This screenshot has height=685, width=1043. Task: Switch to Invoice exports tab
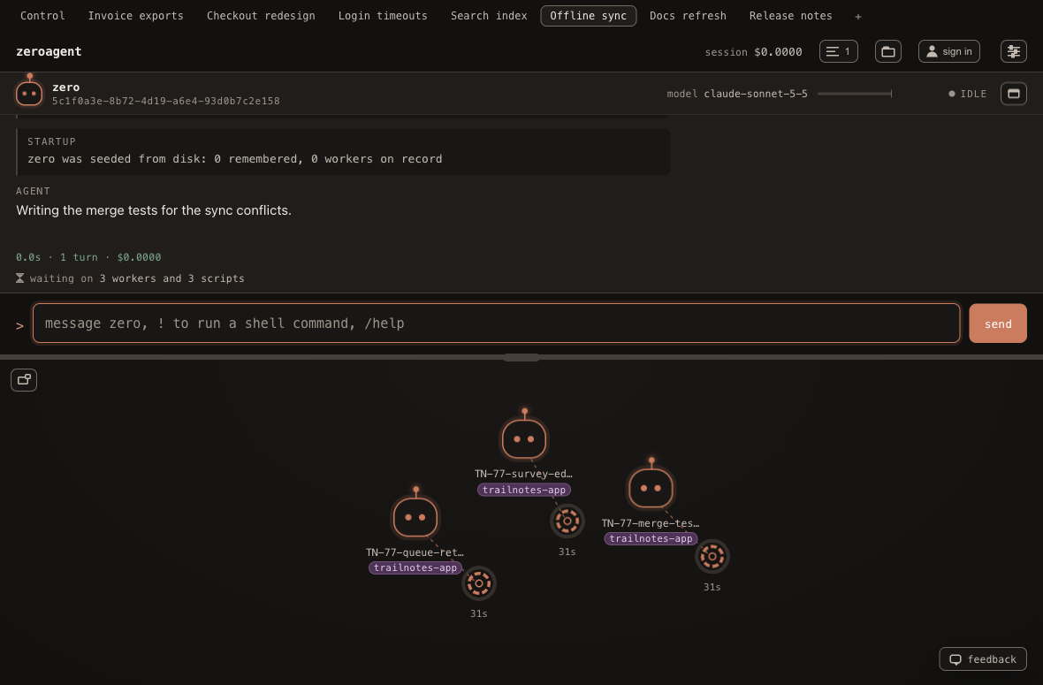coord(136,15)
